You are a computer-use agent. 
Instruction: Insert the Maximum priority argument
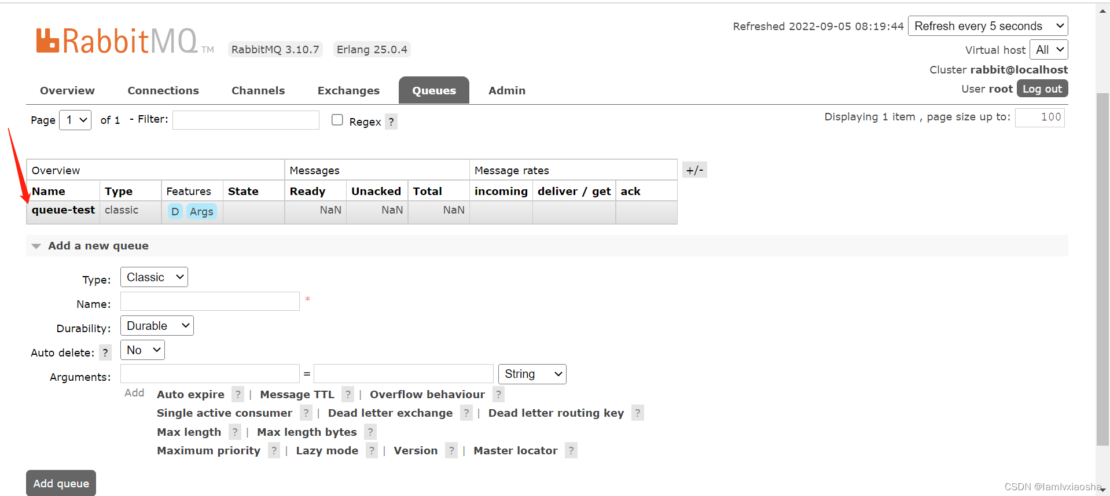208,451
